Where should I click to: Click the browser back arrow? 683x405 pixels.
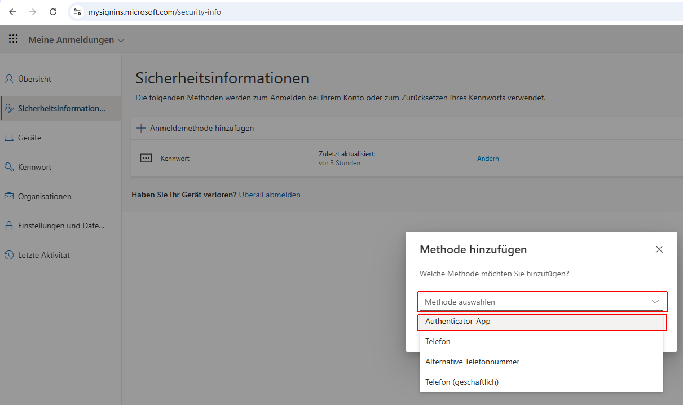12,12
